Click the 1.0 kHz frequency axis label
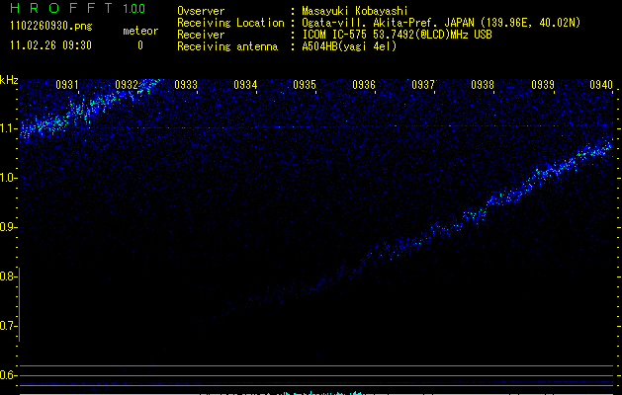This screenshot has height=395, width=622. [x=8, y=178]
